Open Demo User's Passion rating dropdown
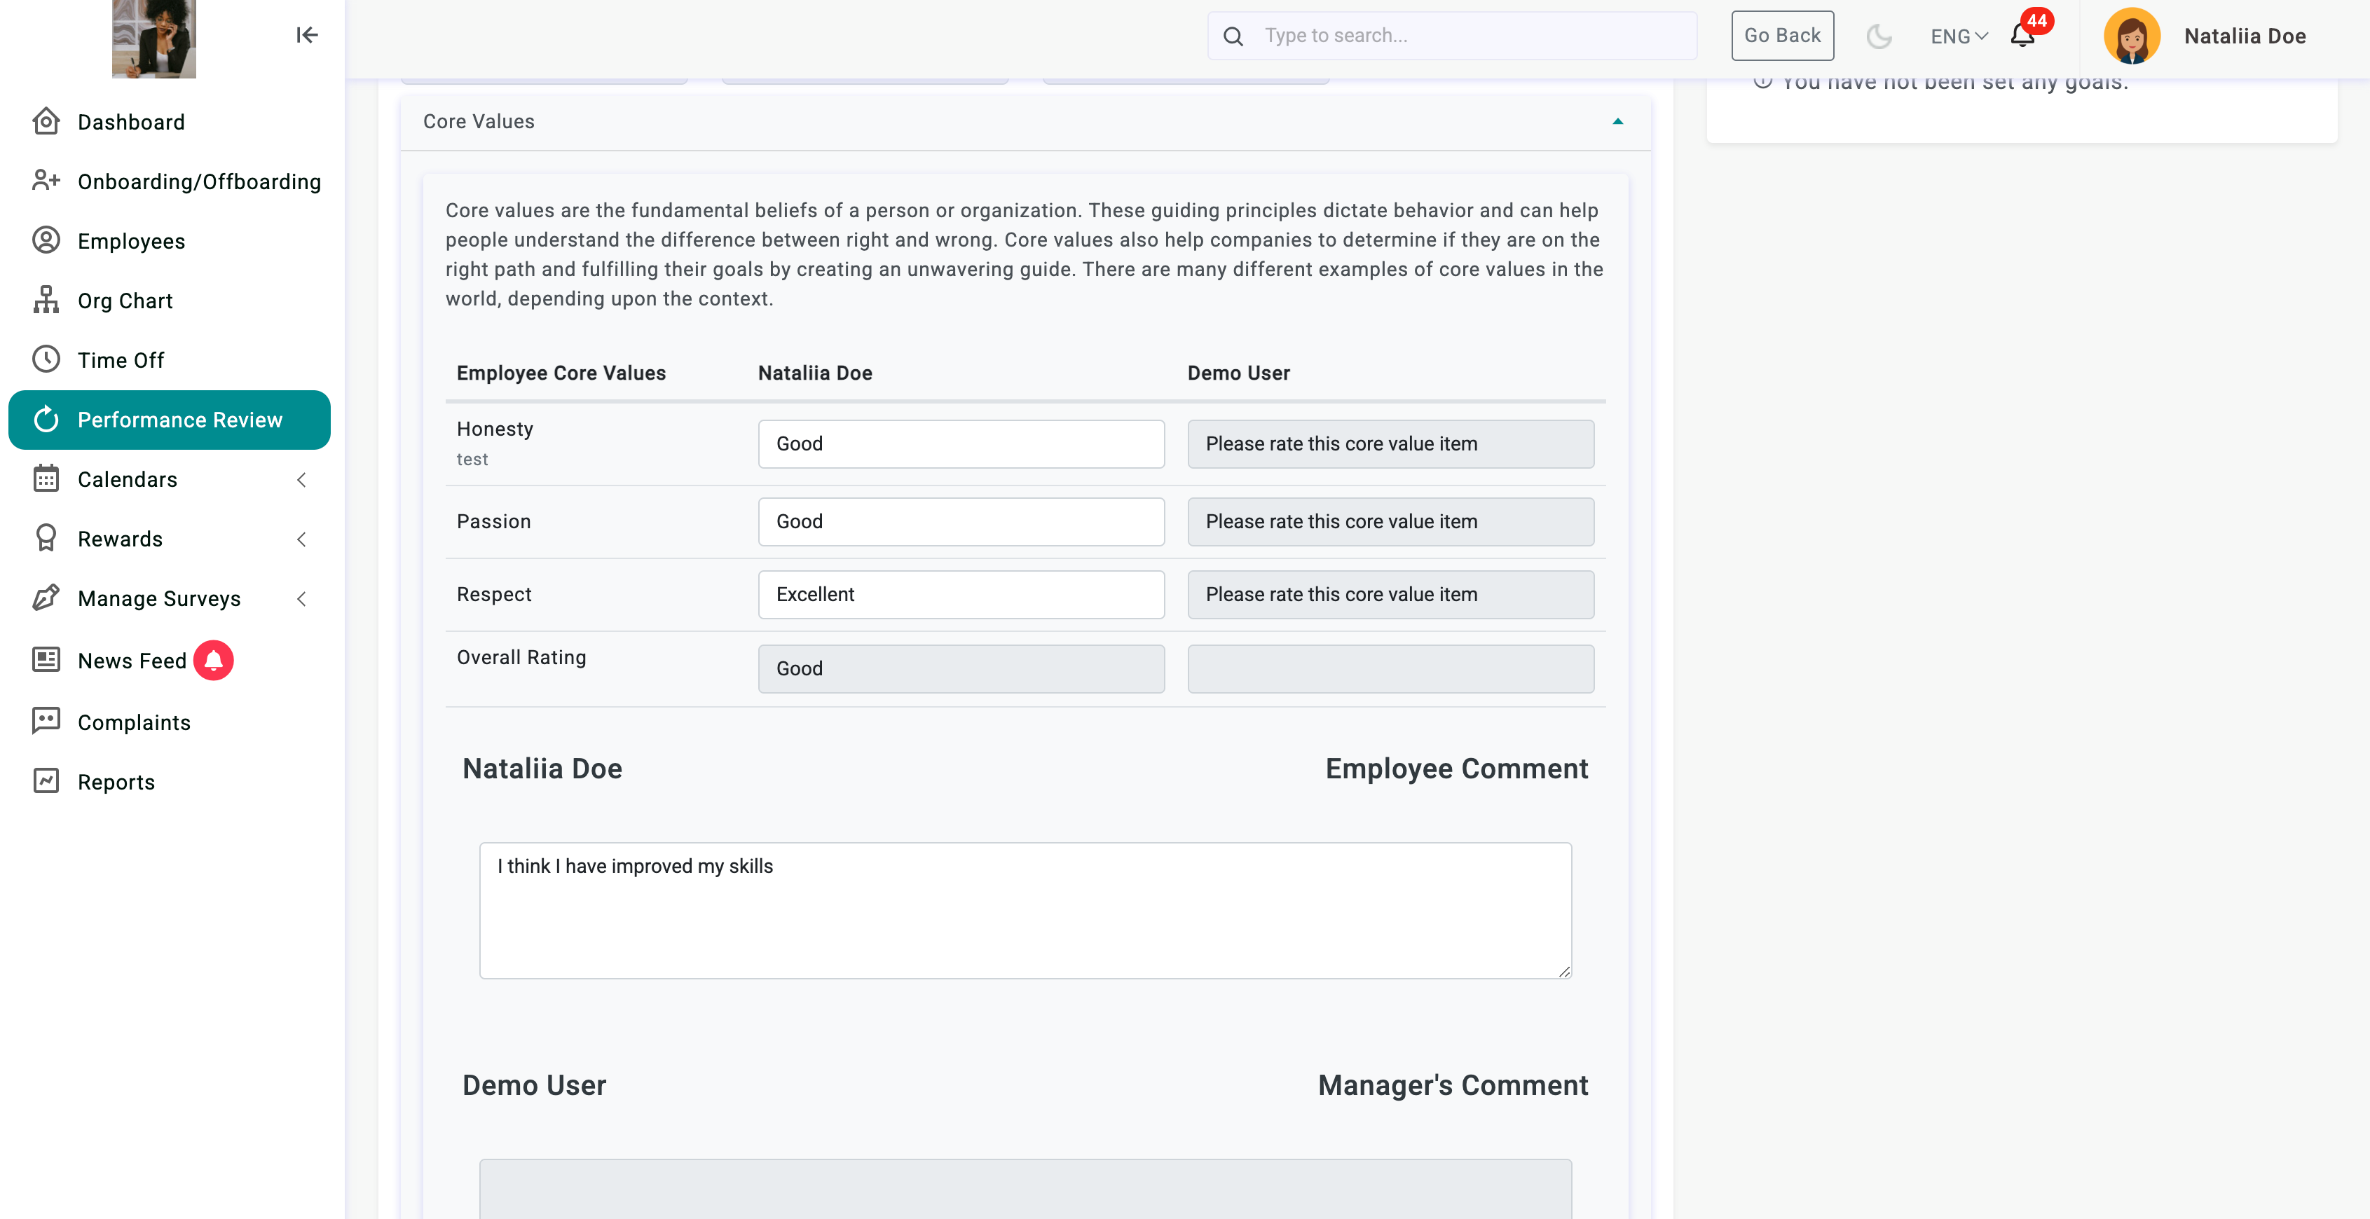The width and height of the screenshot is (2370, 1219). tap(1390, 522)
